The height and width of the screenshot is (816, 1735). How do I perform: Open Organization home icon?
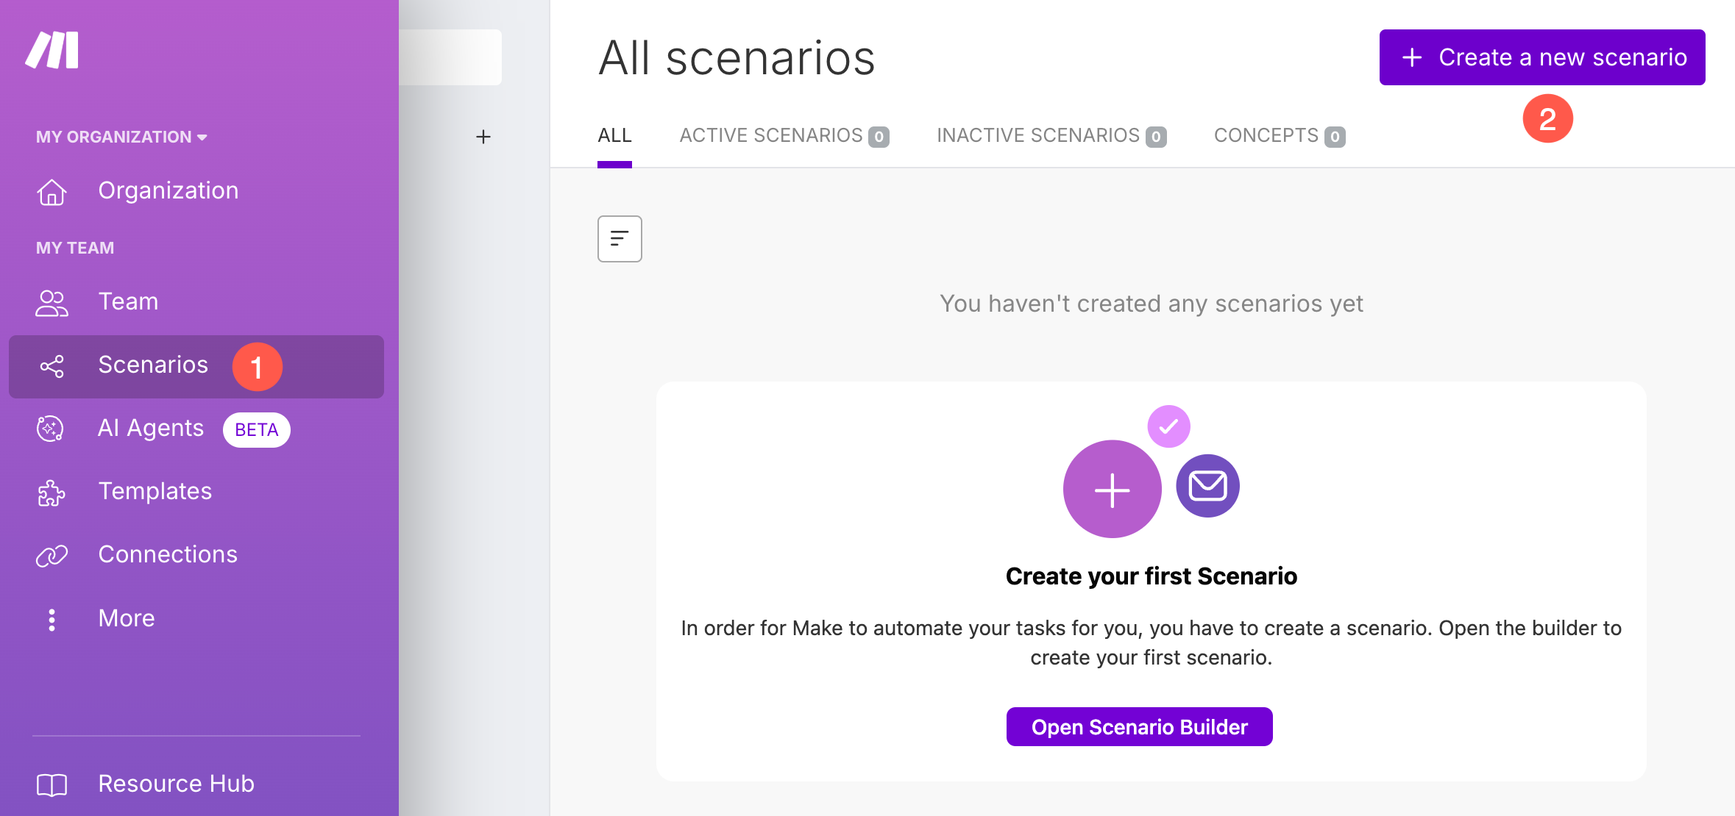(52, 192)
